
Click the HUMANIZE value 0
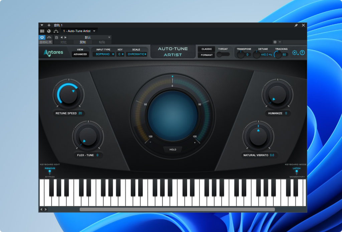point(286,113)
